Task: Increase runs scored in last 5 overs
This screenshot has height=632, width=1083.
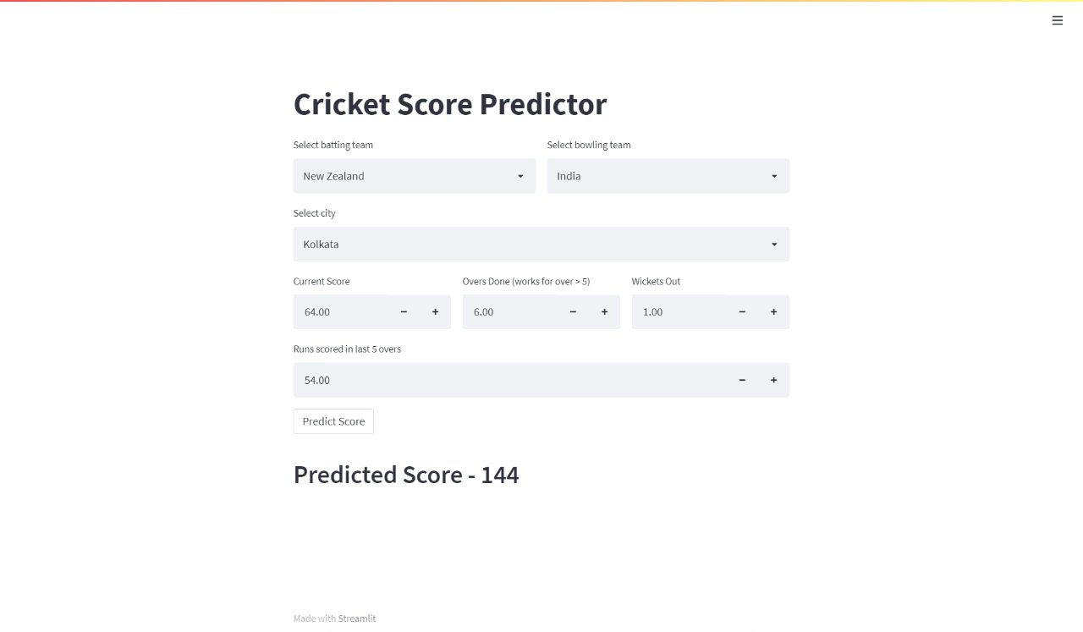Action: point(772,380)
